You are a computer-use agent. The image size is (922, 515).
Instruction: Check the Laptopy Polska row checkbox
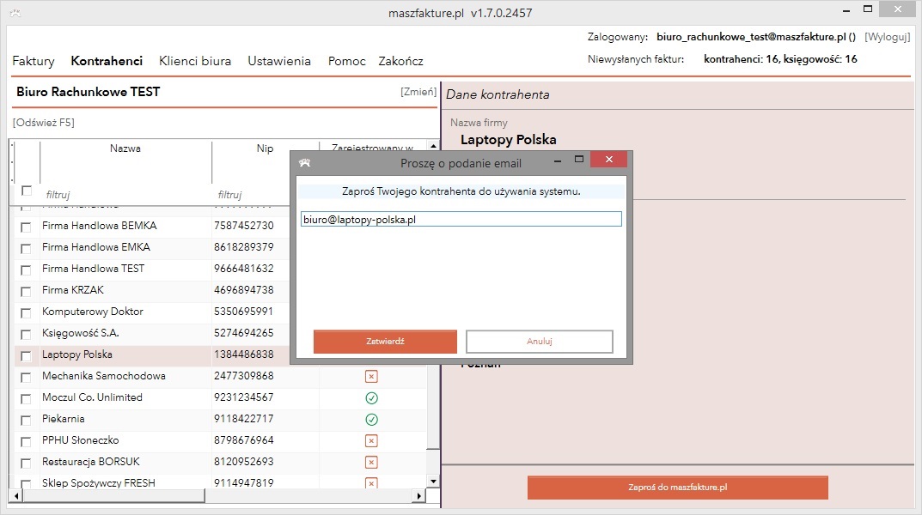pos(26,356)
